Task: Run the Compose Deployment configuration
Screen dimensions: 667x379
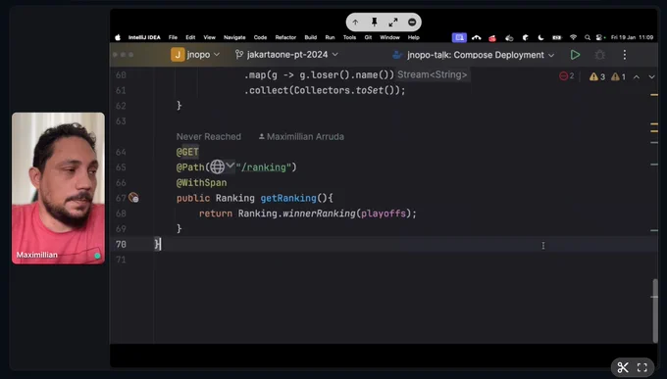Action: pyautogui.click(x=575, y=55)
